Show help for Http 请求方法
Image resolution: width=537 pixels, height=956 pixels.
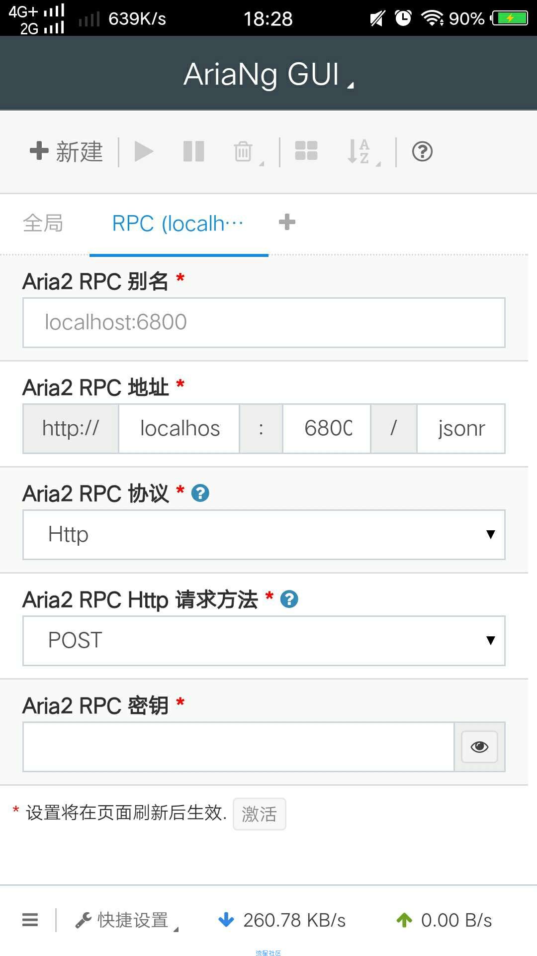tap(289, 599)
